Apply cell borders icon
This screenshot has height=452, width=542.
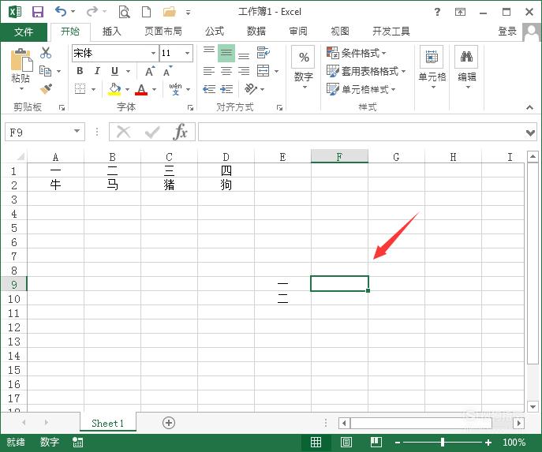80,89
